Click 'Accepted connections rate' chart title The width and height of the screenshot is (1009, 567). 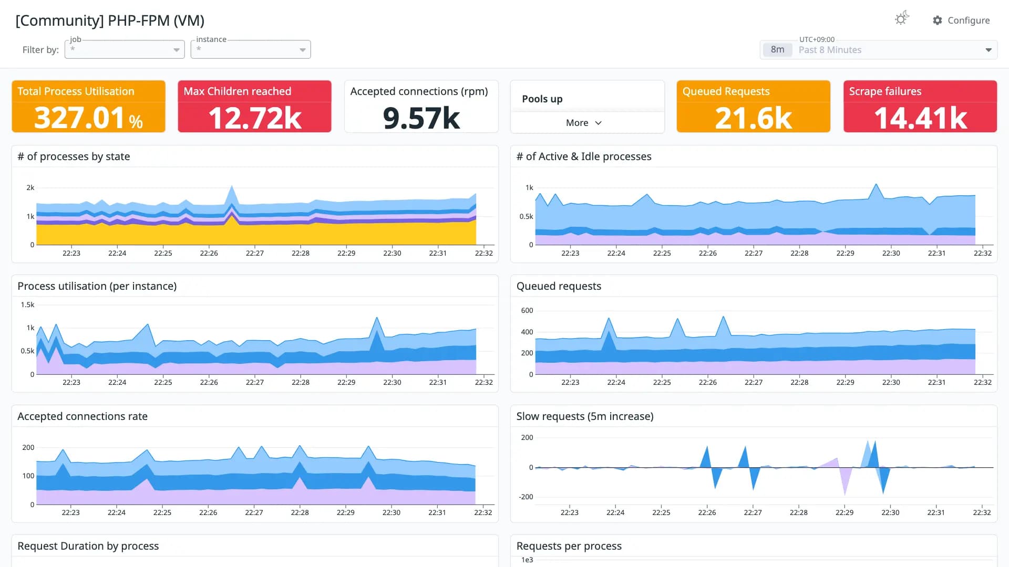coord(83,416)
